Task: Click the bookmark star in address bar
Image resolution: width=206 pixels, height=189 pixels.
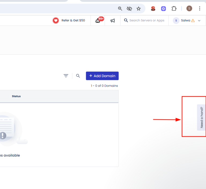Action: tap(138, 9)
